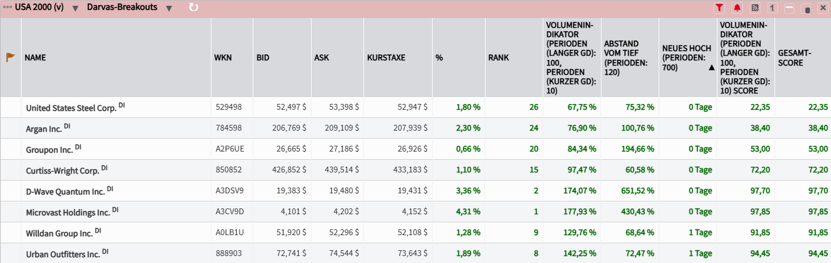This screenshot has height=263, width=831.
Task: Expand the Darvas-Breakouts dropdown arrow
Action: 169,8
